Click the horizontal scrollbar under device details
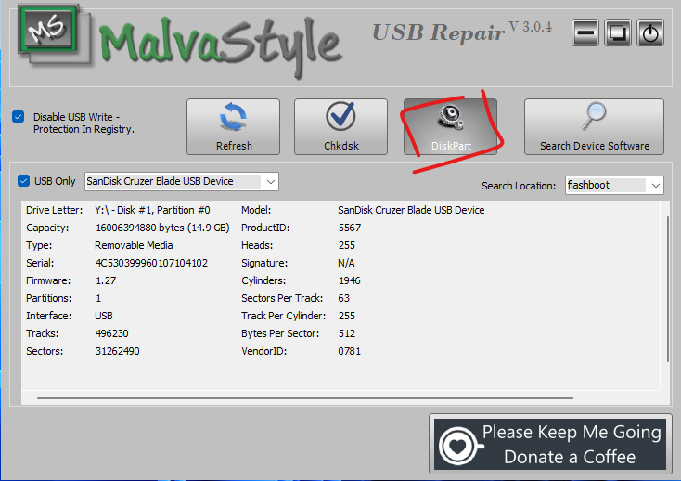The width and height of the screenshot is (681, 481). click(305, 397)
